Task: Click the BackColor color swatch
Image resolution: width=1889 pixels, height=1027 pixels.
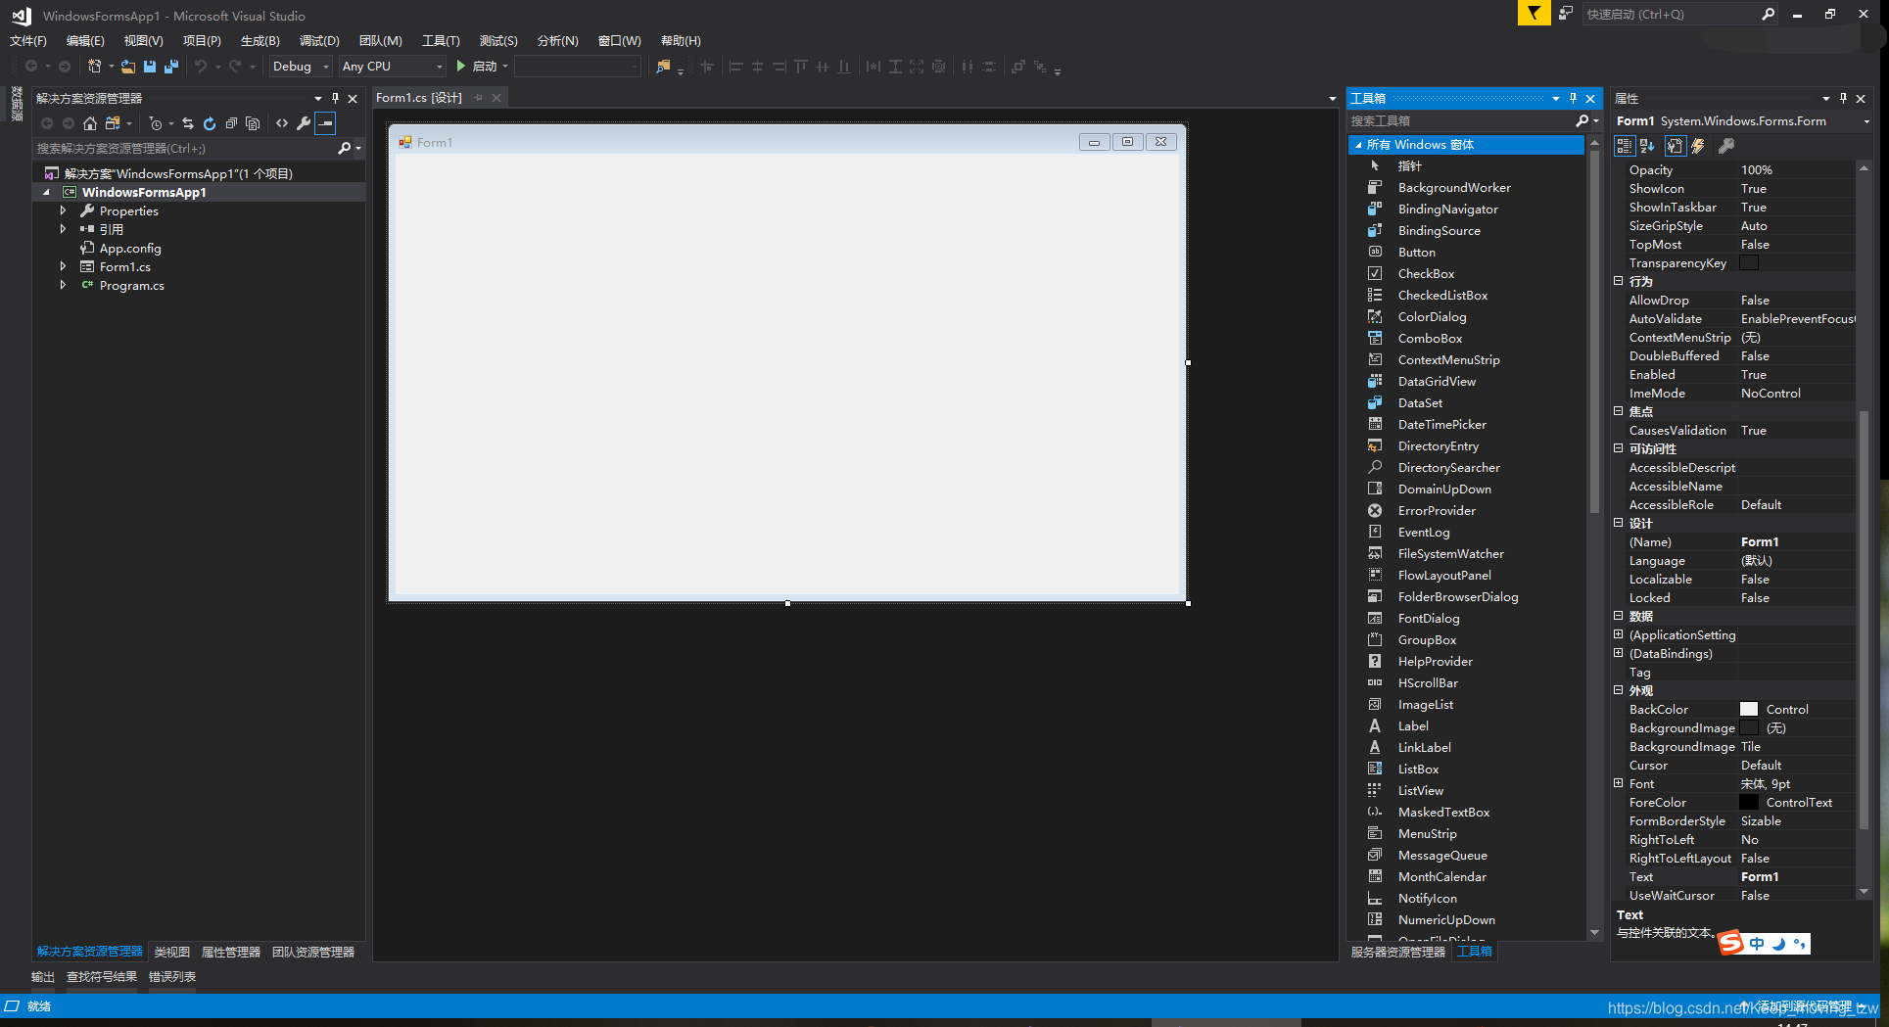Action: click(x=1749, y=710)
